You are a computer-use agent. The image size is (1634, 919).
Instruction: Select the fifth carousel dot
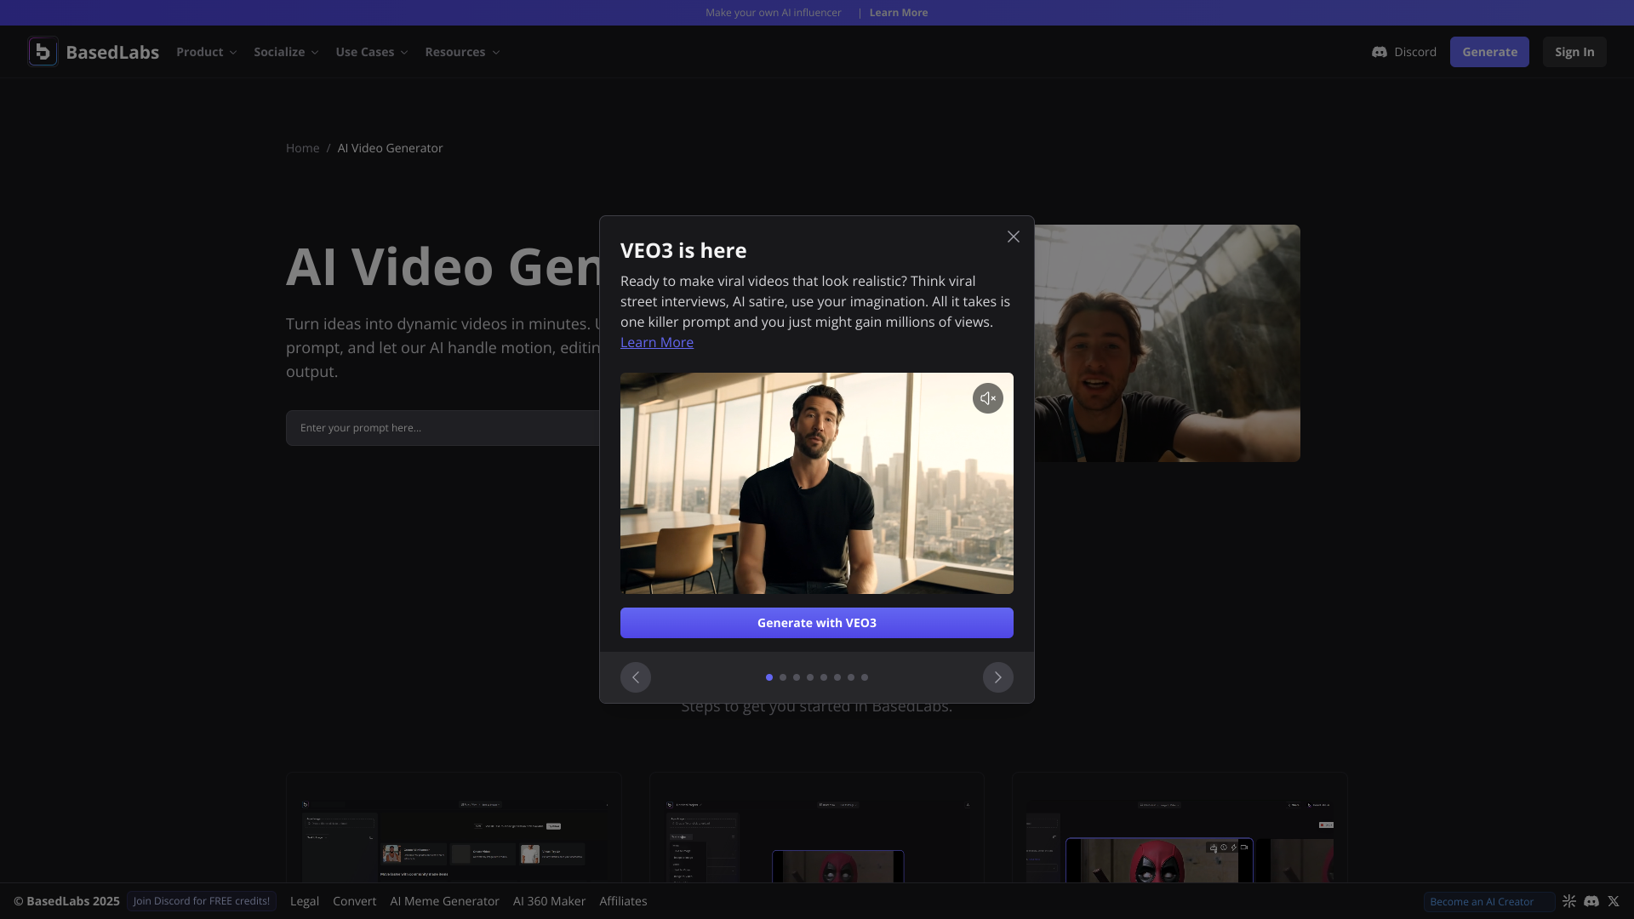[824, 677]
